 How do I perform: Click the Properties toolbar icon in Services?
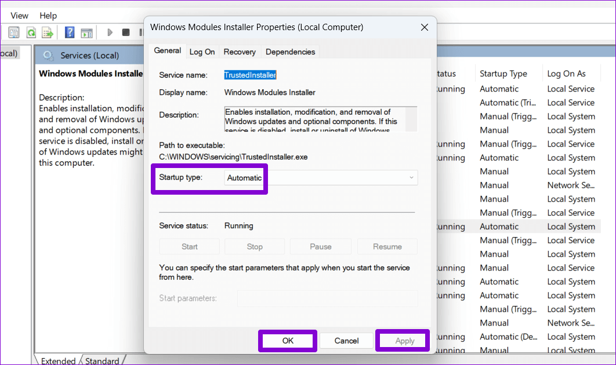point(14,32)
